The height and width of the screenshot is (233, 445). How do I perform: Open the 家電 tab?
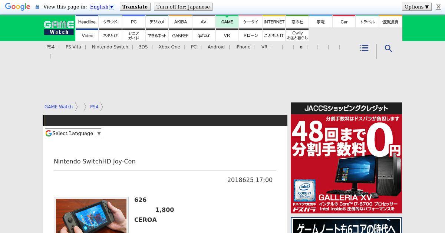(x=320, y=22)
